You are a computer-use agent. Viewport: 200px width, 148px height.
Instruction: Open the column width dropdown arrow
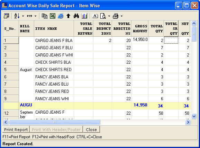click(x=35, y=16)
